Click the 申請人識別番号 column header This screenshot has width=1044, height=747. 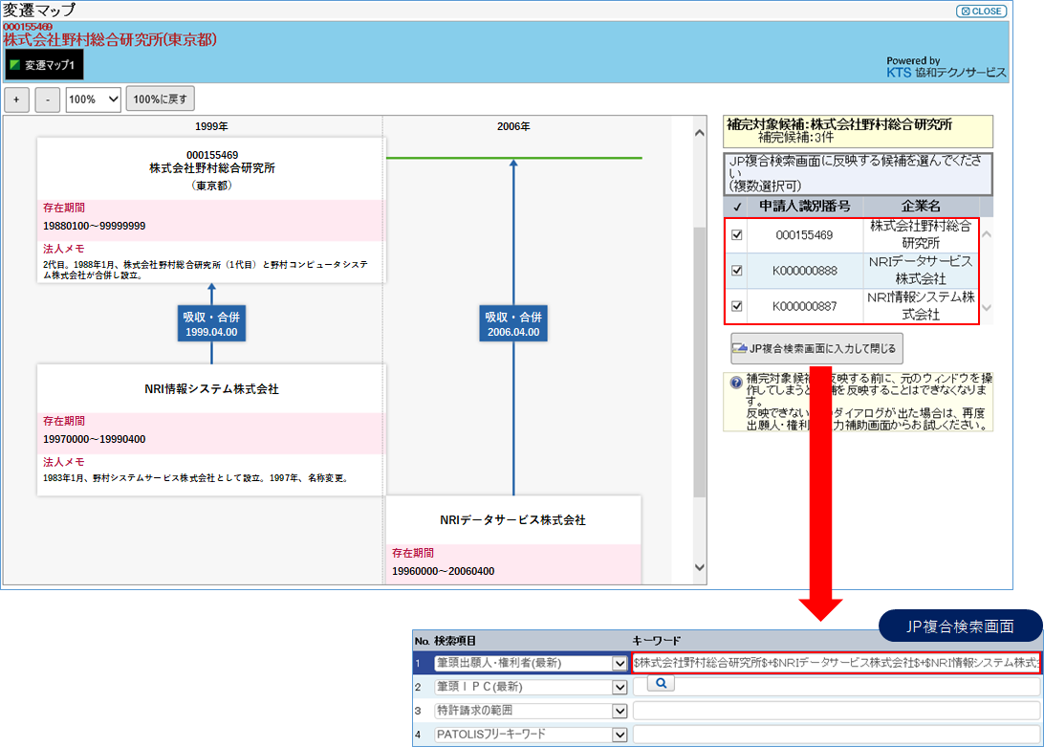click(804, 207)
